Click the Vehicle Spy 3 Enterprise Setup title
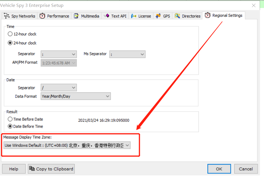The height and width of the screenshot is (178, 264). (x=32, y=5)
